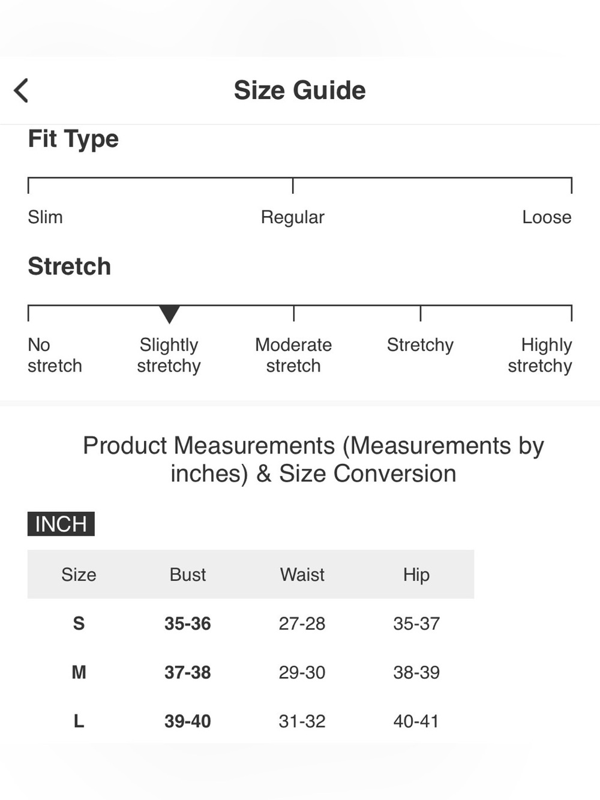Click the Size Guide page title
The height and width of the screenshot is (800, 600).
(x=300, y=91)
